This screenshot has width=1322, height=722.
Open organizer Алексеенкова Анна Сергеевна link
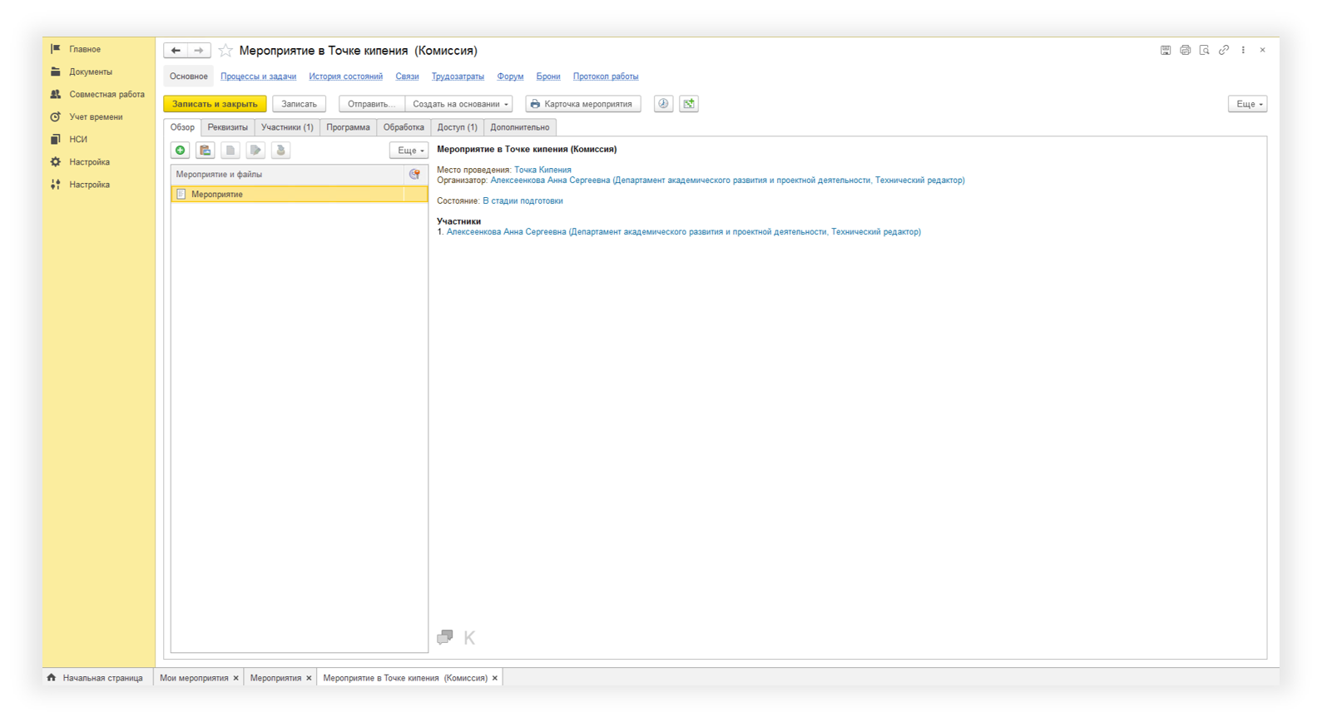click(x=727, y=180)
